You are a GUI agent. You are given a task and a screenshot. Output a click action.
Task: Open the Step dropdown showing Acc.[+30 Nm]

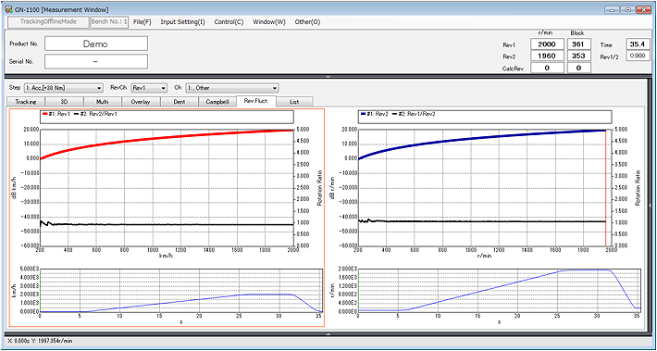click(64, 88)
